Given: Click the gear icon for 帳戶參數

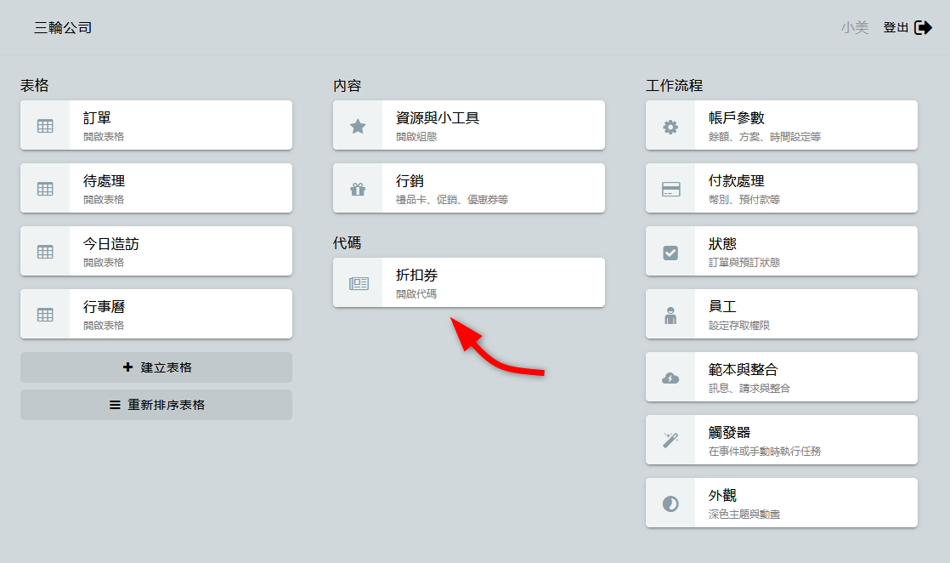Looking at the screenshot, I should 670,126.
